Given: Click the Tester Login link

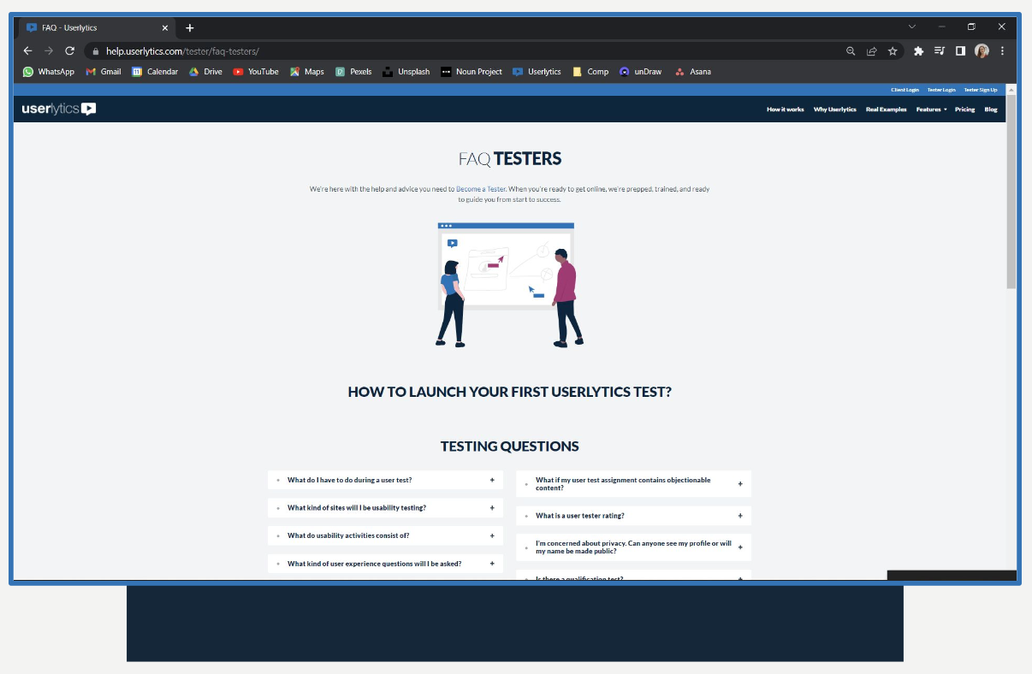Looking at the screenshot, I should [x=941, y=90].
